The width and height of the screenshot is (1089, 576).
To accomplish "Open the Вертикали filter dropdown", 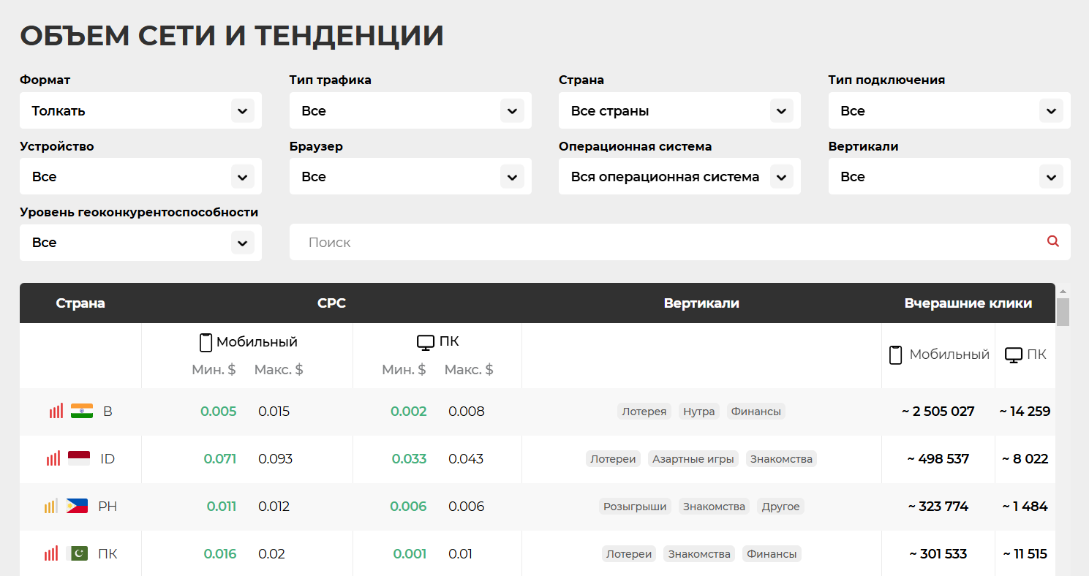I will 949,177.
